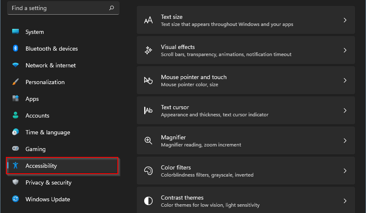The width and height of the screenshot is (366, 213).
Task: Expand Visual effects with its chevron
Action: tap(345, 50)
